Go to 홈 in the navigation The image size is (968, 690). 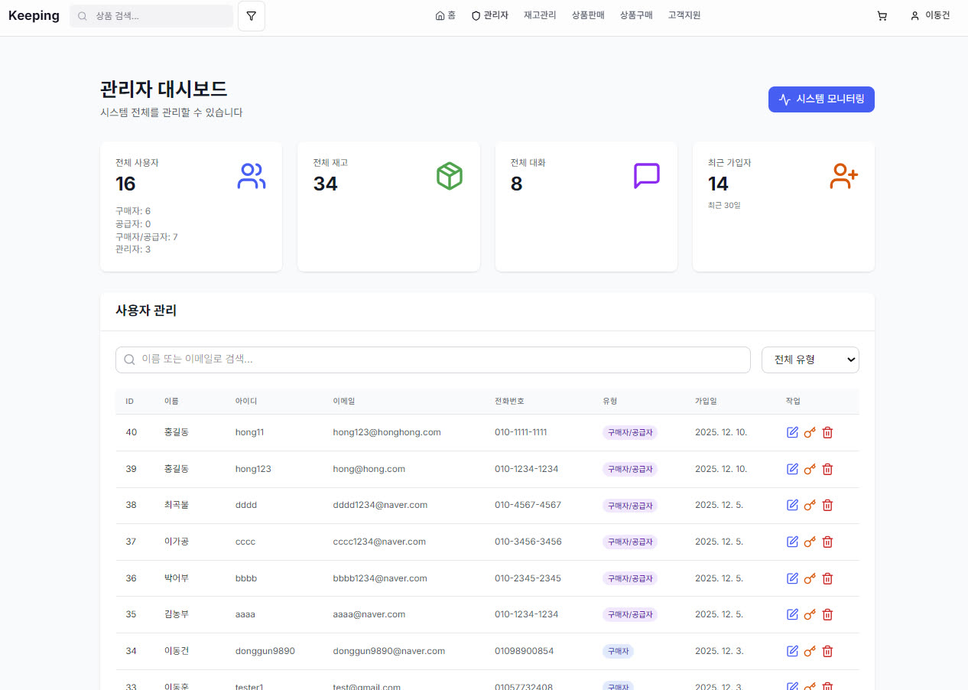(x=445, y=15)
